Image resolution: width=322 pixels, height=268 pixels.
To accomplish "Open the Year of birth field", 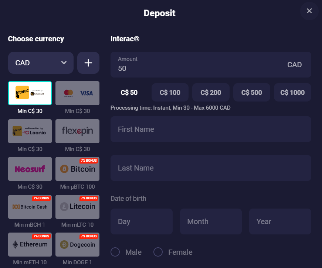I will (x=280, y=221).
